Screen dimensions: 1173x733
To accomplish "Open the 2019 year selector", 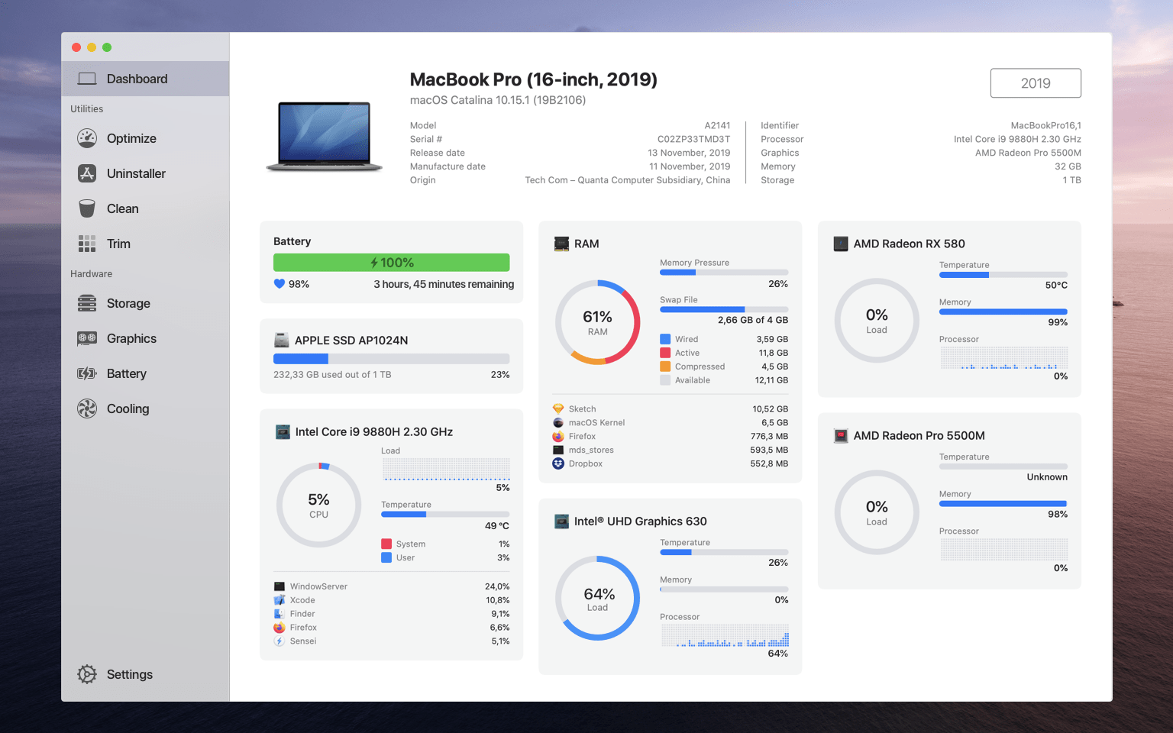I will [1036, 82].
